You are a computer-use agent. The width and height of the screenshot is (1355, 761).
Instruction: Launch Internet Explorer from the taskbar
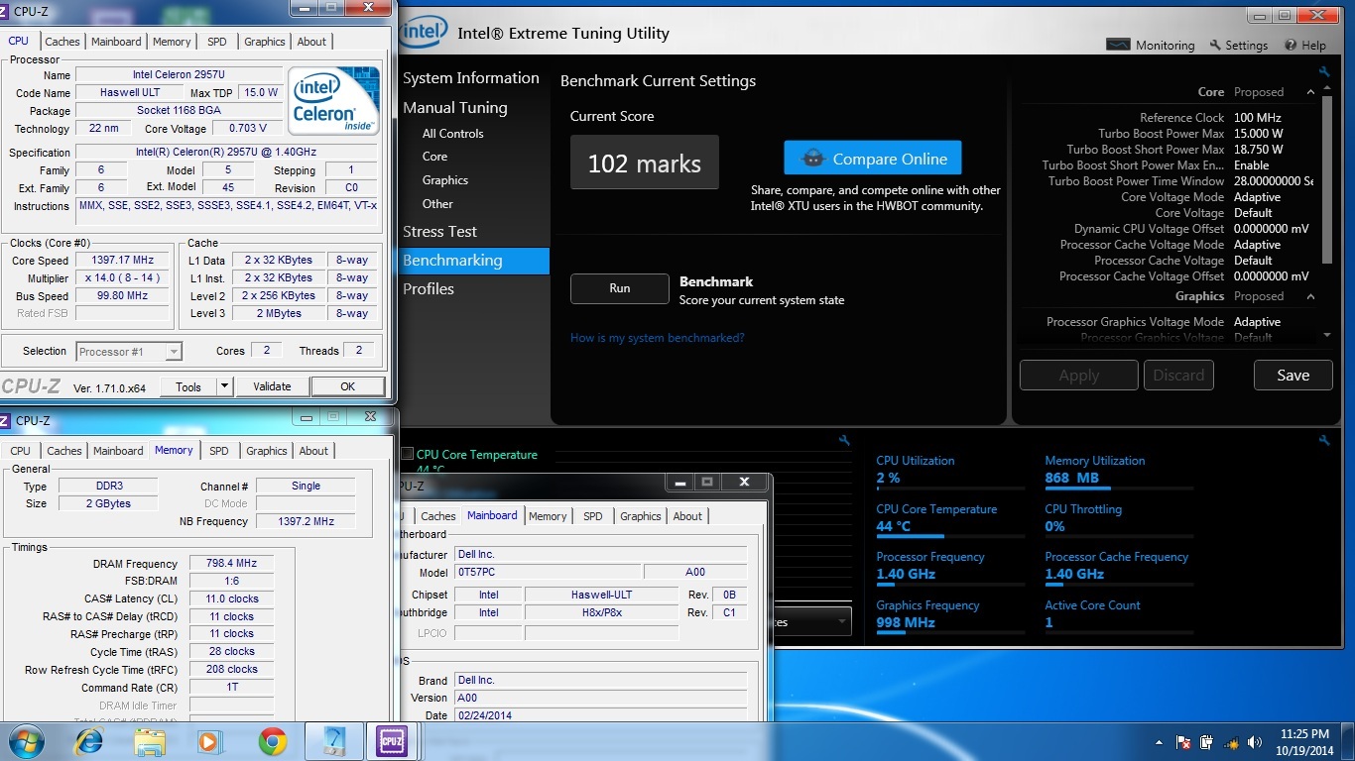(x=89, y=741)
